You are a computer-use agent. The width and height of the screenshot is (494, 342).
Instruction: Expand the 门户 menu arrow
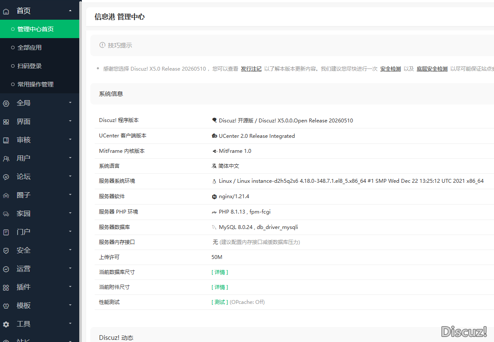[x=70, y=231]
